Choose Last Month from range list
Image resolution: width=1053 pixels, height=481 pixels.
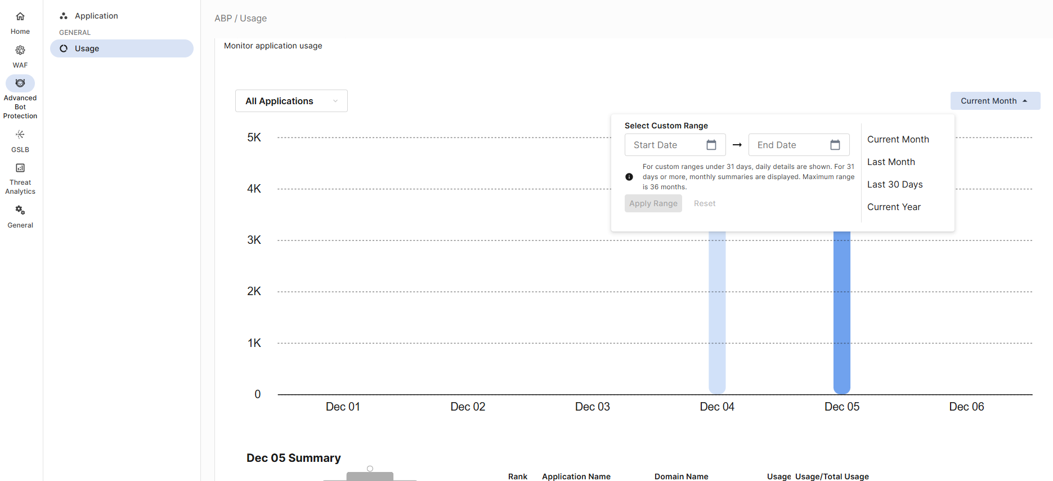[x=891, y=162]
